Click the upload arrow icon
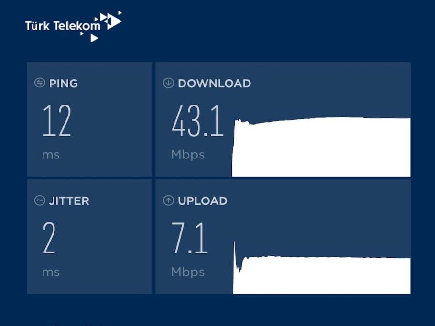The image size is (435, 326). 168,200
